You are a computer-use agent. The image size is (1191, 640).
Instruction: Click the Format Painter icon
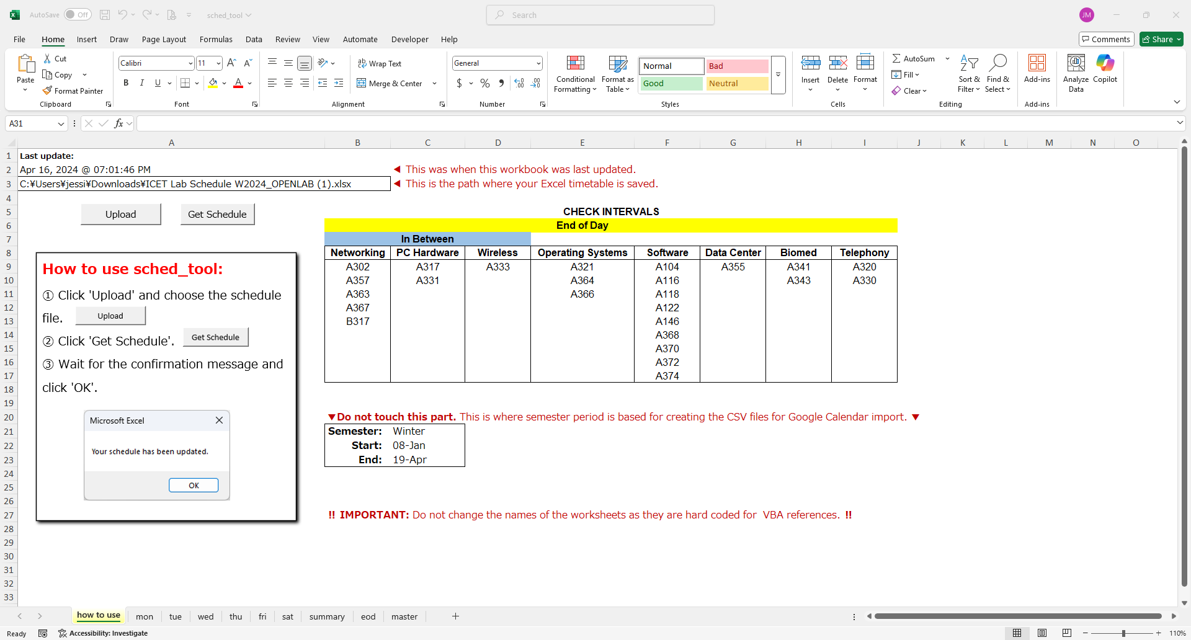click(47, 91)
